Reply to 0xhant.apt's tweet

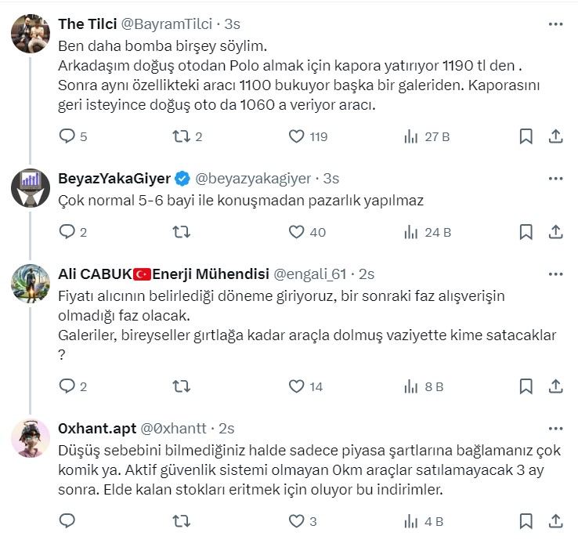pyautogui.click(x=67, y=520)
